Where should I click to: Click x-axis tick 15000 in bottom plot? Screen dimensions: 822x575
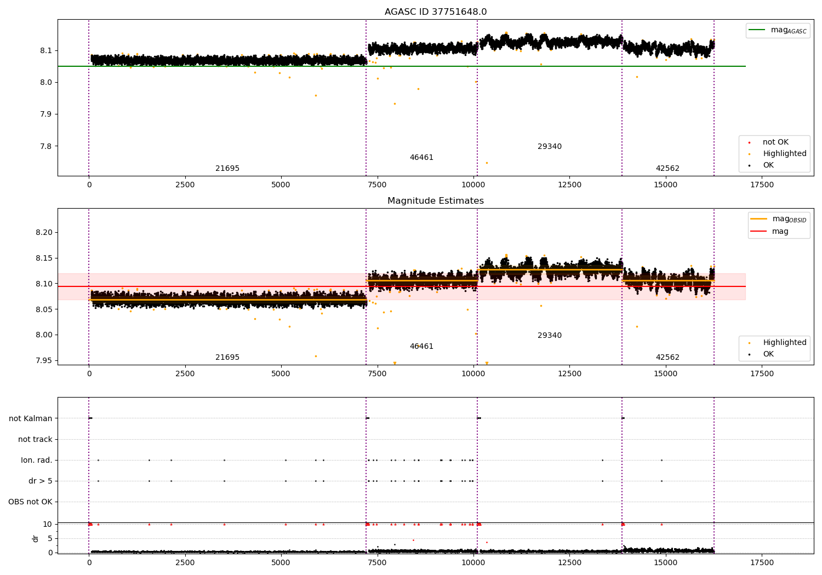[x=666, y=563]
